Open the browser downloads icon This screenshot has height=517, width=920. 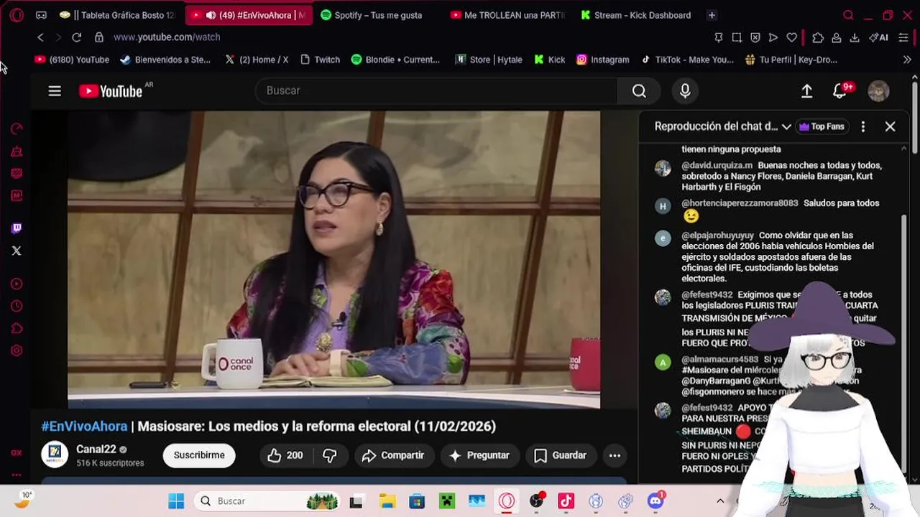coord(854,37)
